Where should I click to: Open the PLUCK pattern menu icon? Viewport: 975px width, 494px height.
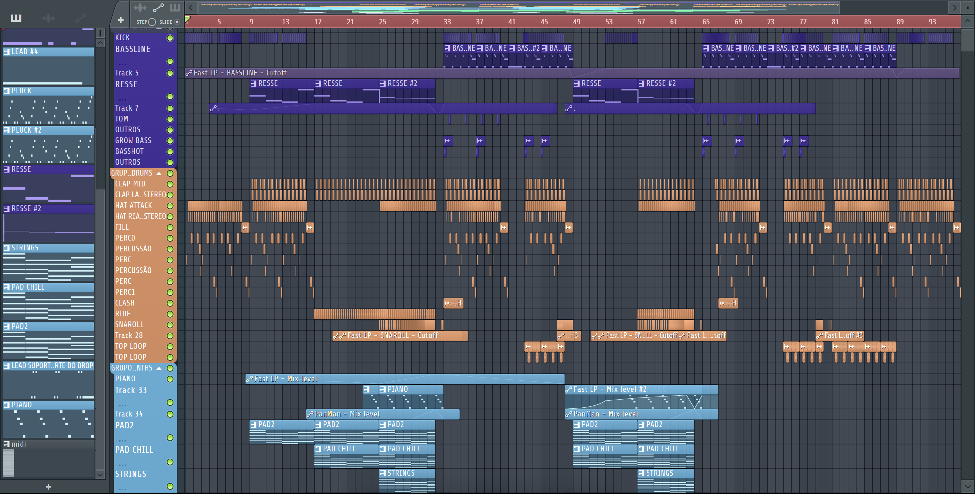pyautogui.click(x=6, y=91)
